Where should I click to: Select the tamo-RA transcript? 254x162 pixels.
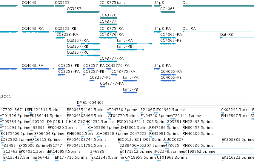click(135, 44)
